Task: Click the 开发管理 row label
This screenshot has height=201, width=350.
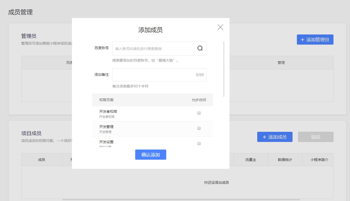Action: [106, 127]
